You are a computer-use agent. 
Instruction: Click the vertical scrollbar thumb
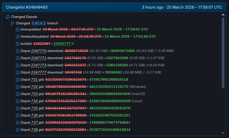pyautogui.click(x=223, y=53)
